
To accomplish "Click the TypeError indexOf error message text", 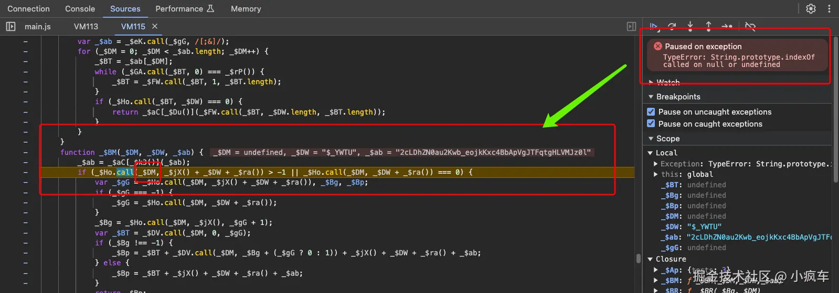I will coord(739,61).
